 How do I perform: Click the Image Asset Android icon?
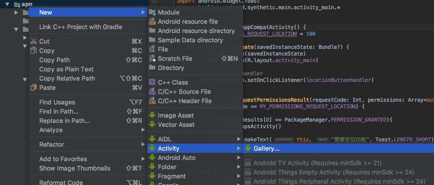point(152,115)
